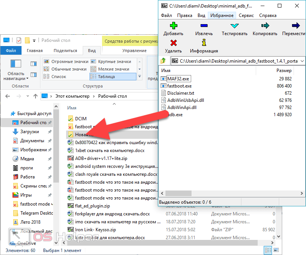Click the 7-Zip scrollbar right arrow
Screen dimensions: 306x255
[x=301, y=193]
